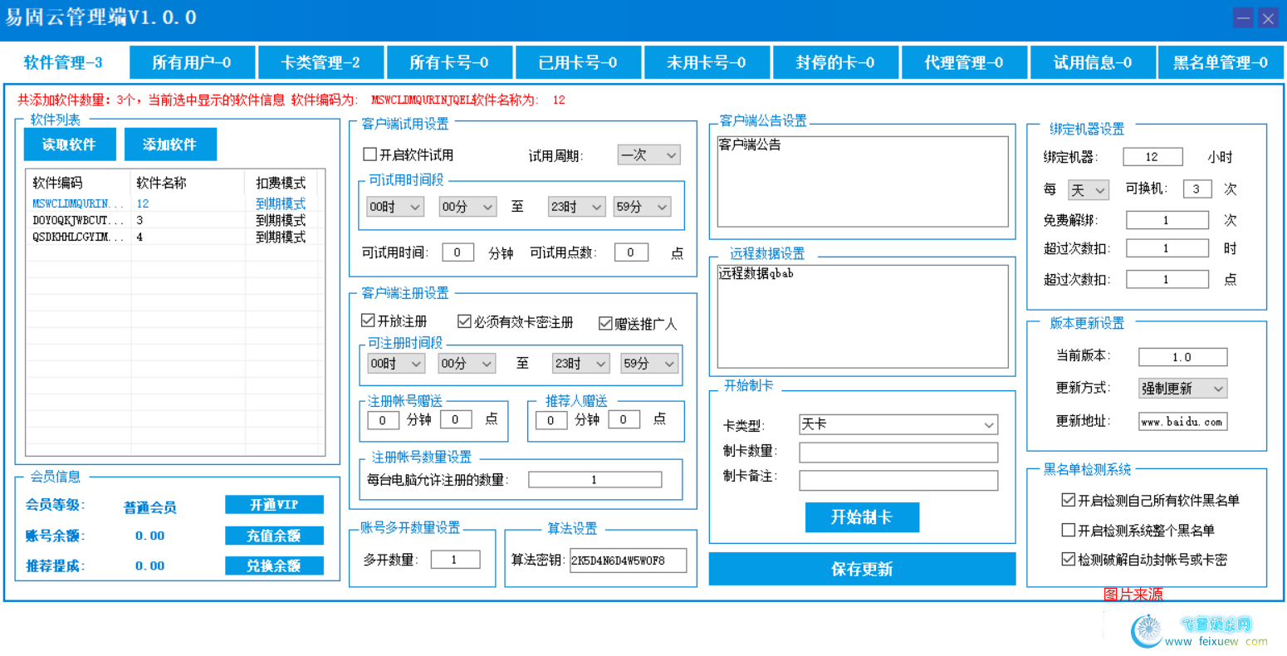Close the 易固云管理端 window
The height and width of the screenshot is (656, 1287).
coord(1268,18)
